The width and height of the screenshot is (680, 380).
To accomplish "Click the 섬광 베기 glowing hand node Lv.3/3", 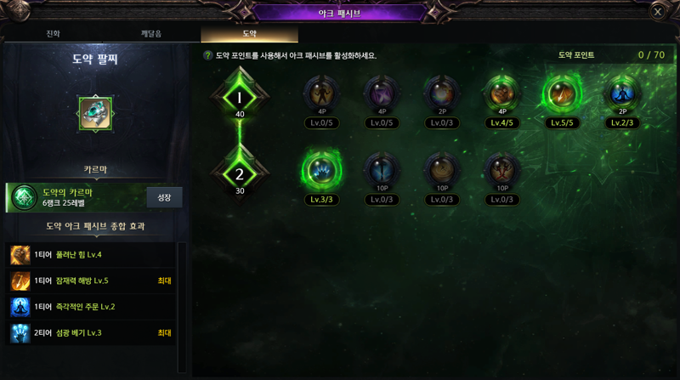I will click(x=321, y=171).
